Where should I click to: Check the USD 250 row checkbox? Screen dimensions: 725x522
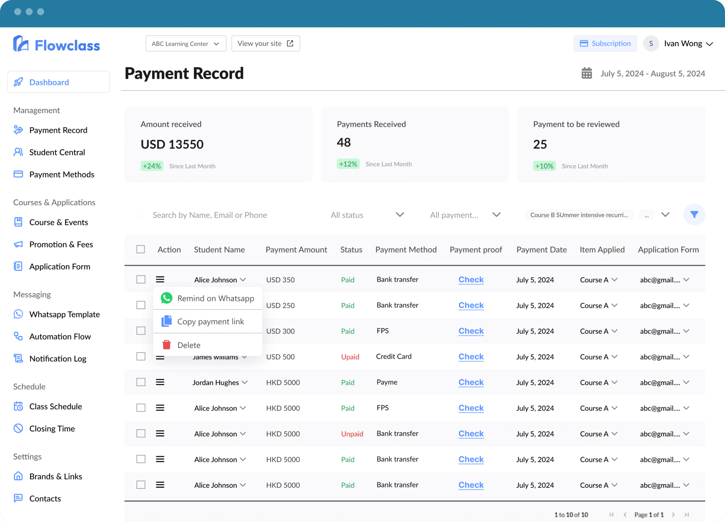[141, 305]
